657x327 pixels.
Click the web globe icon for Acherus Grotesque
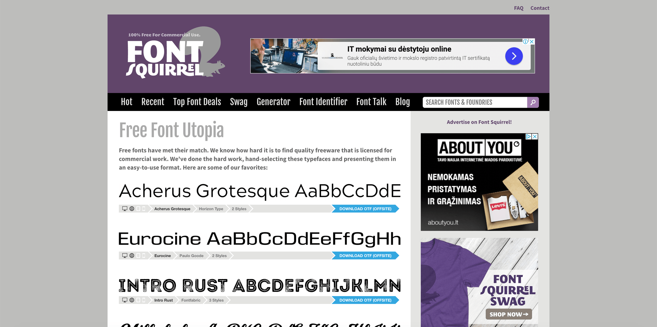point(132,209)
